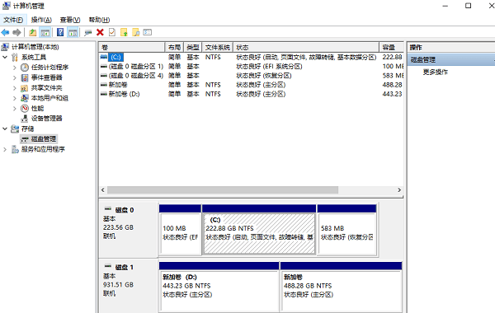The height and width of the screenshot is (313, 495).
Task: Click the blue Back arrow in toolbar
Action: 5,32
